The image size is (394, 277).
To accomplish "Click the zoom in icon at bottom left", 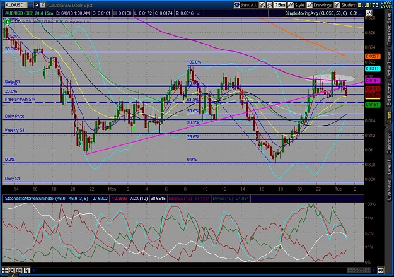I will [x=12, y=271].
